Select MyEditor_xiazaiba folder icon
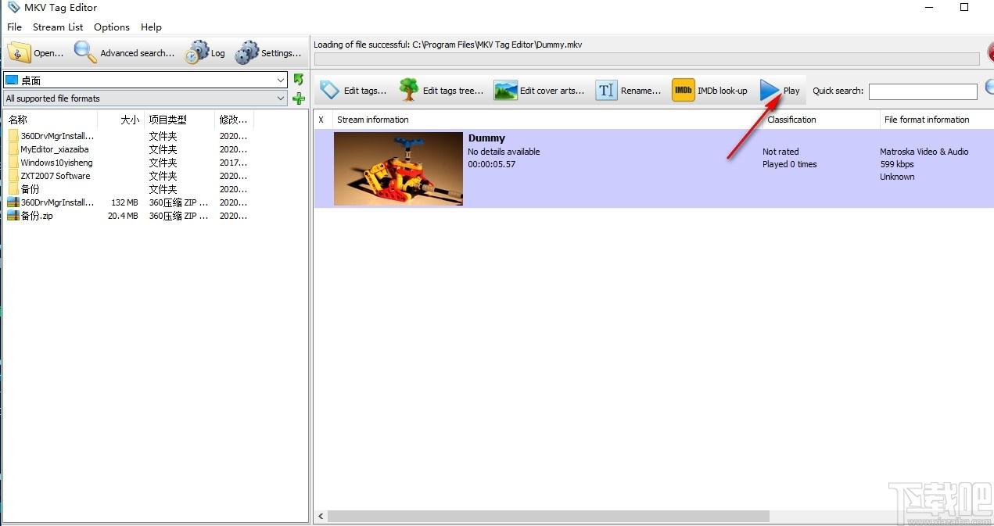This screenshot has height=526, width=994. point(13,149)
